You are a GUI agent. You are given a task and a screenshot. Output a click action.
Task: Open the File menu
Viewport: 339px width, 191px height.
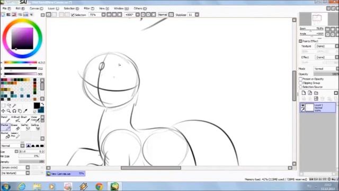6,8
